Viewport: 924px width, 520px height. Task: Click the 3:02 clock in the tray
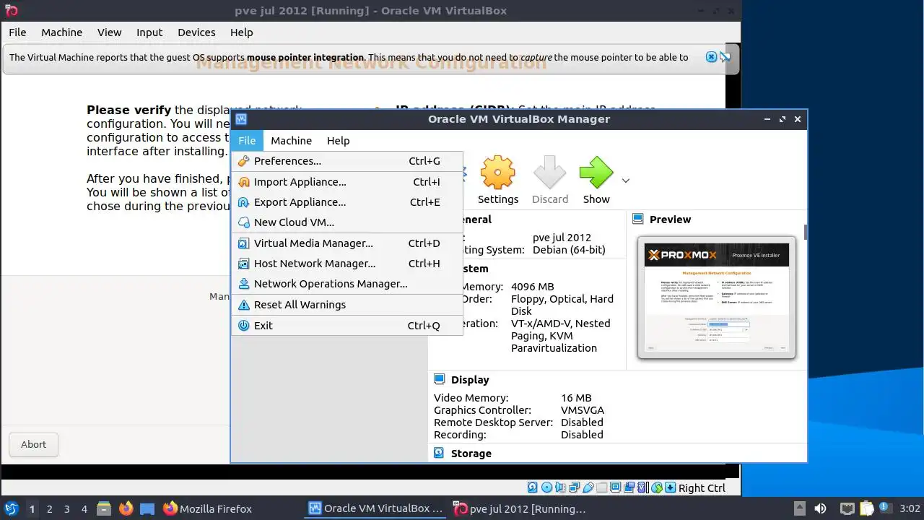[910, 508]
